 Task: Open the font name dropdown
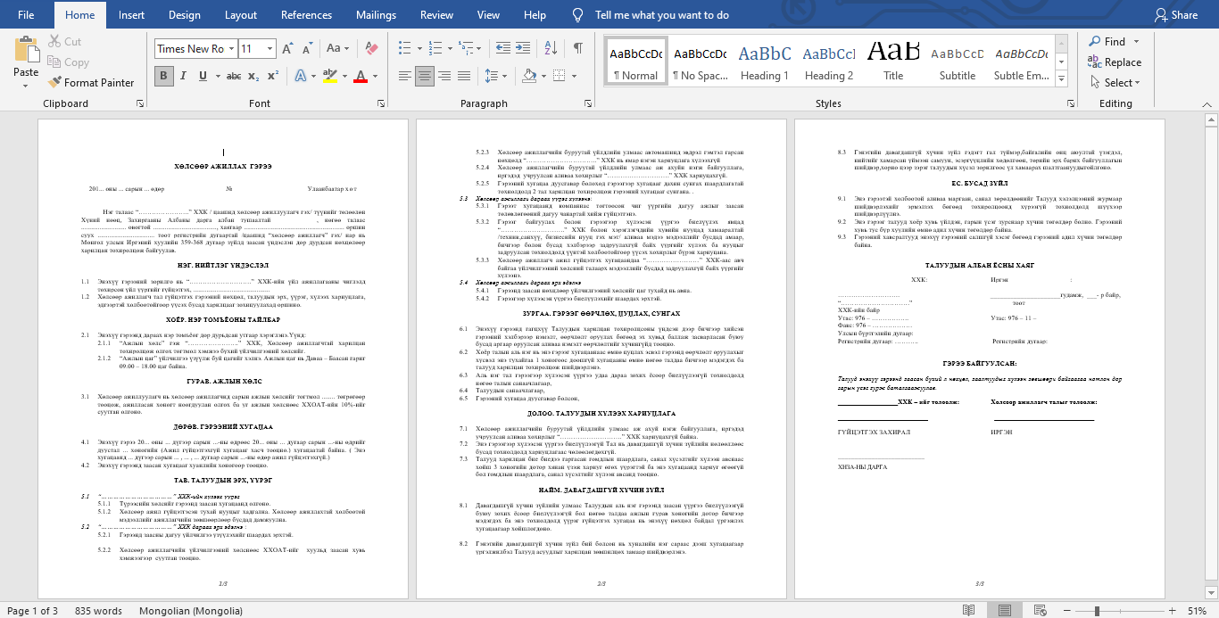tap(232, 49)
